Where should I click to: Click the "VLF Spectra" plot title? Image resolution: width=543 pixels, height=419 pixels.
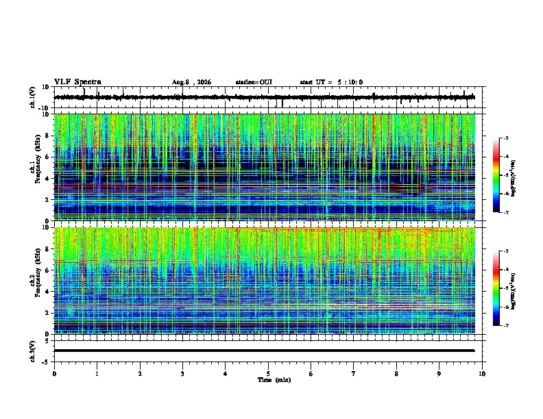77,82
